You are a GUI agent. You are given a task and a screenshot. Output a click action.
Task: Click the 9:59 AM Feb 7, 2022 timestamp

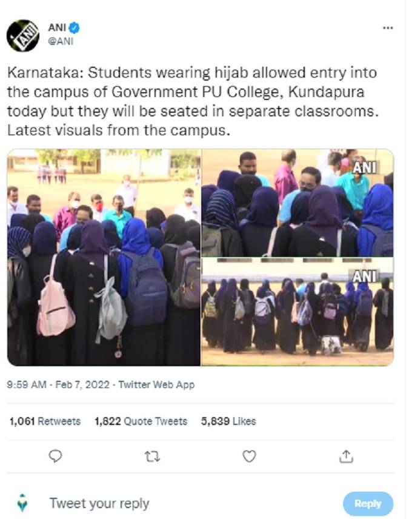(58, 384)
